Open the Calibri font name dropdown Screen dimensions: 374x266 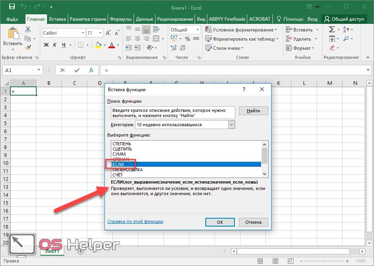click(83, 33)
